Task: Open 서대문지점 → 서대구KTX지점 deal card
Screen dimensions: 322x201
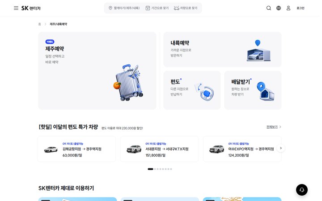Action: click(x=159, y=149)
